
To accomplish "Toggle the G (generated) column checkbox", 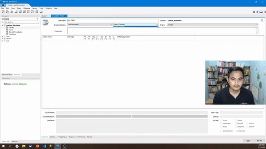I will (x=114, y=39).
